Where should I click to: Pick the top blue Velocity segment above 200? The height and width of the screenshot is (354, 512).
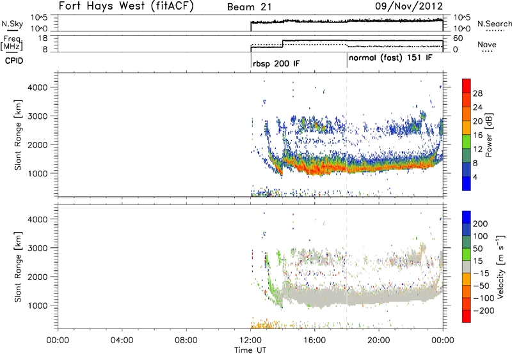tap(467, 217)
